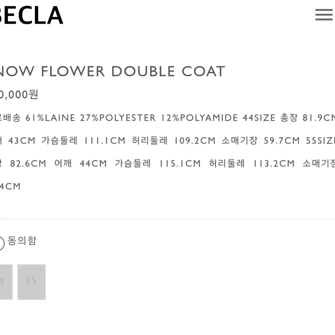Image resolution: width=335 pixels, height=335 pixels.
Task: Click the 가슴둘레 115.1CM measurement text
Action: point(158,163)
